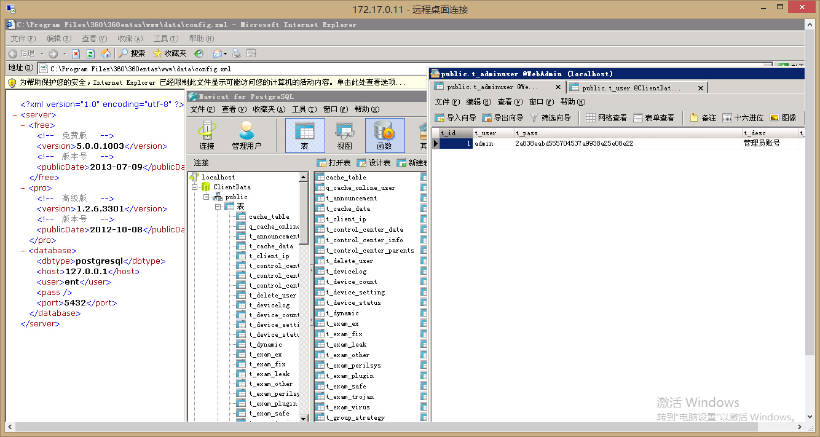Click the IE Print icon
Viewport: 820px width, 437px height.
point(237,53)
